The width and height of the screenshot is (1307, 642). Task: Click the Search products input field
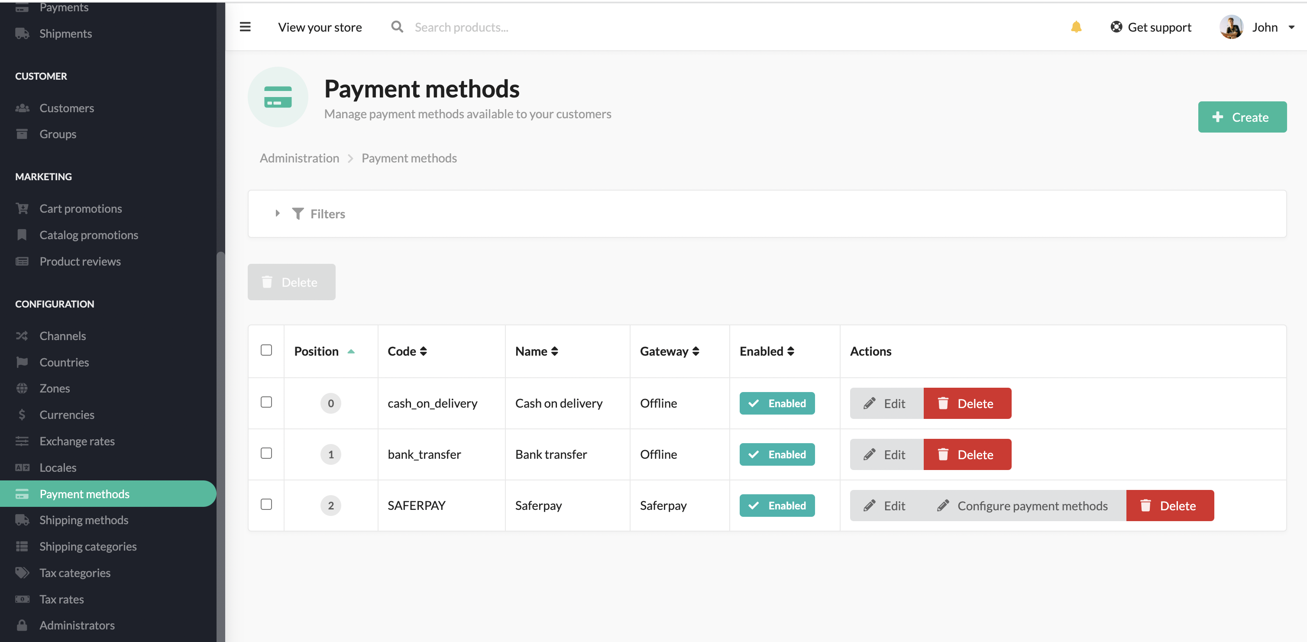461,27
